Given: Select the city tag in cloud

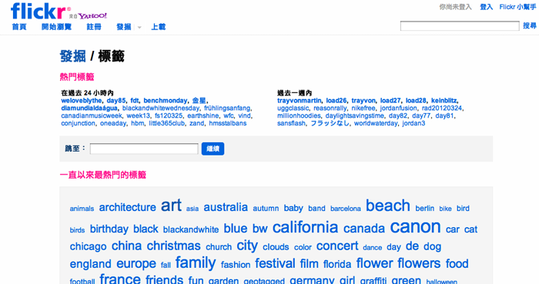Looking at the screenshot, I should point(247,246).
